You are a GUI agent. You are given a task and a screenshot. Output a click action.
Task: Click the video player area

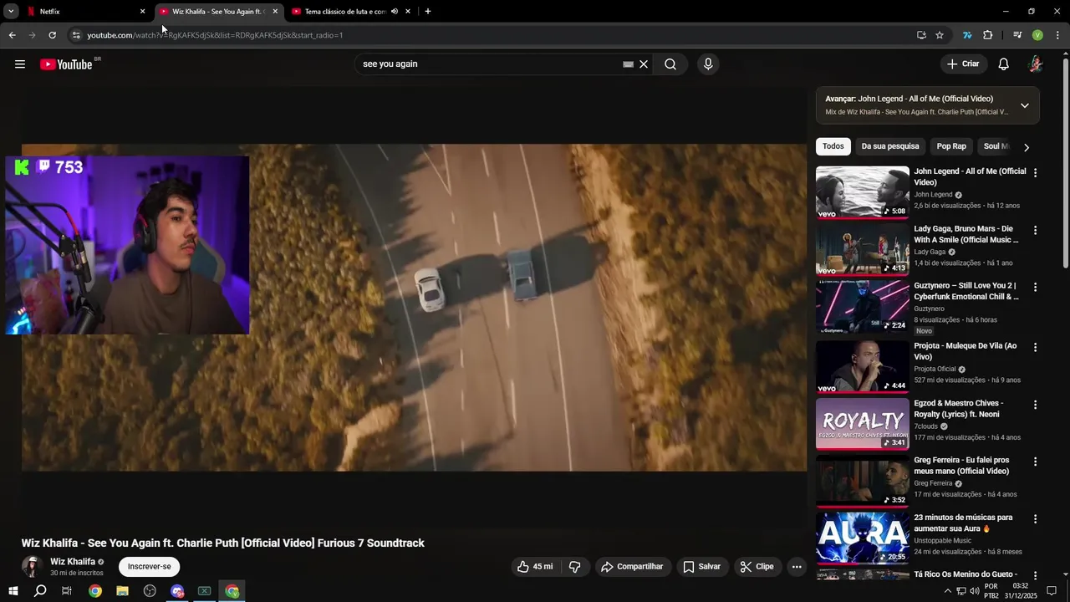414,308
